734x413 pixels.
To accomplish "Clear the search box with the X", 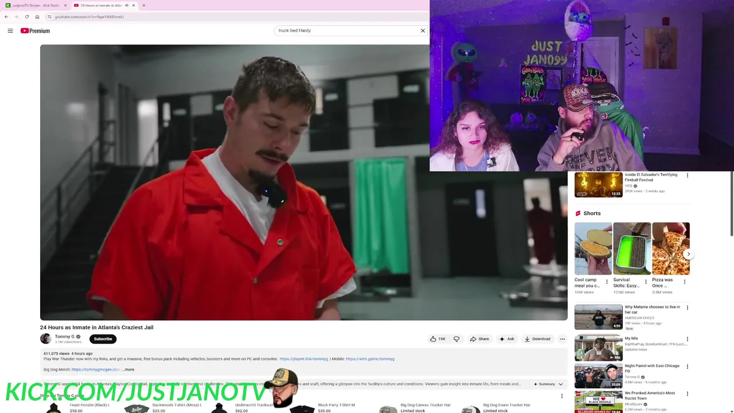I will click(x=423, y=30).
